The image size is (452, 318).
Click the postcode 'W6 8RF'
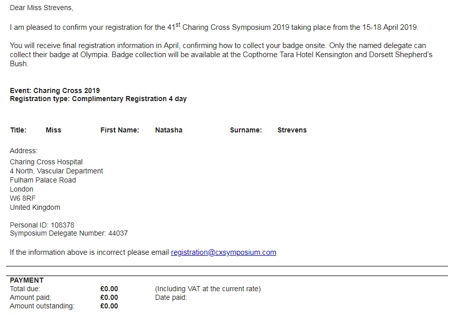tap(23, 198)
